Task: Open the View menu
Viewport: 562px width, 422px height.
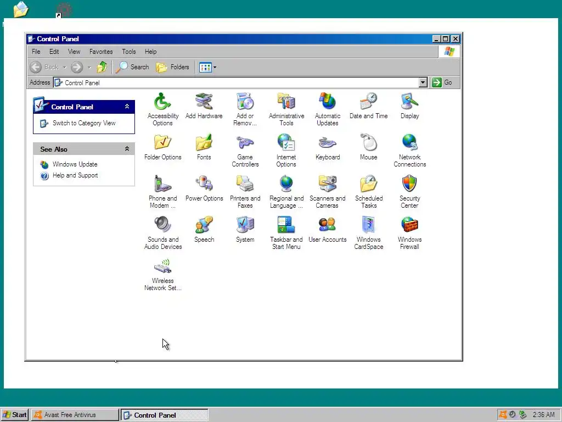Action: [x=74, y=52]
